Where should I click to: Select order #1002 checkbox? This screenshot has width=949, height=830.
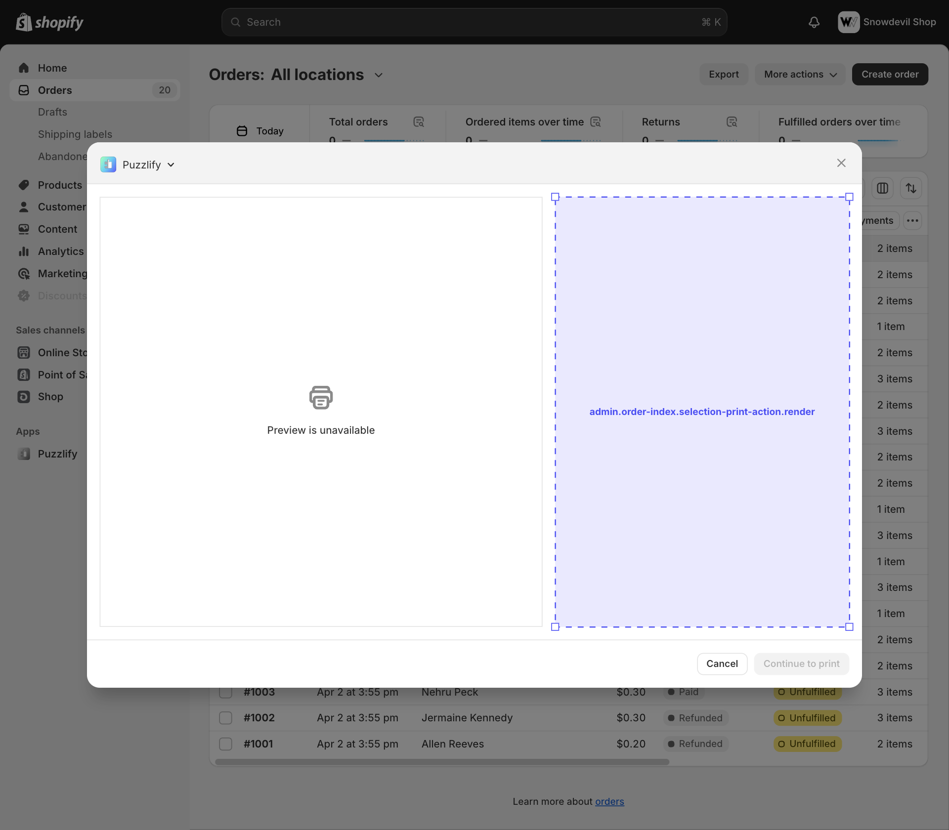(x=225, y=718)
